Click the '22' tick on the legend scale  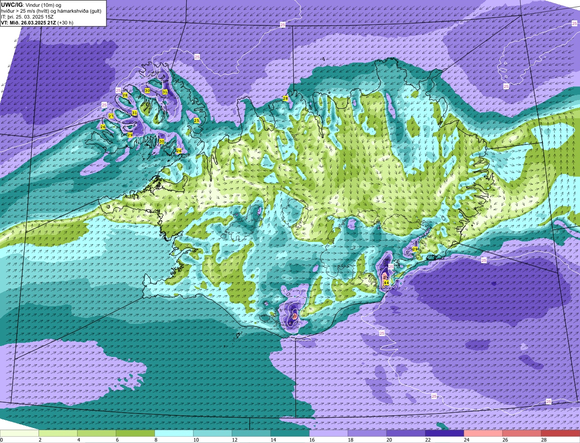pyautogui.click(x=428, y=440)
